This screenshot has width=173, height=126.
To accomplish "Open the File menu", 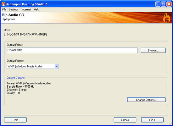I will (4, 10).
